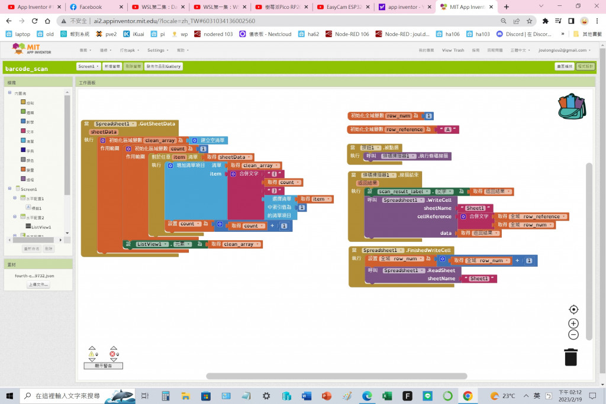
Task: Select the Lists blocks drawer (light blue swatch)
Action: 23,141
